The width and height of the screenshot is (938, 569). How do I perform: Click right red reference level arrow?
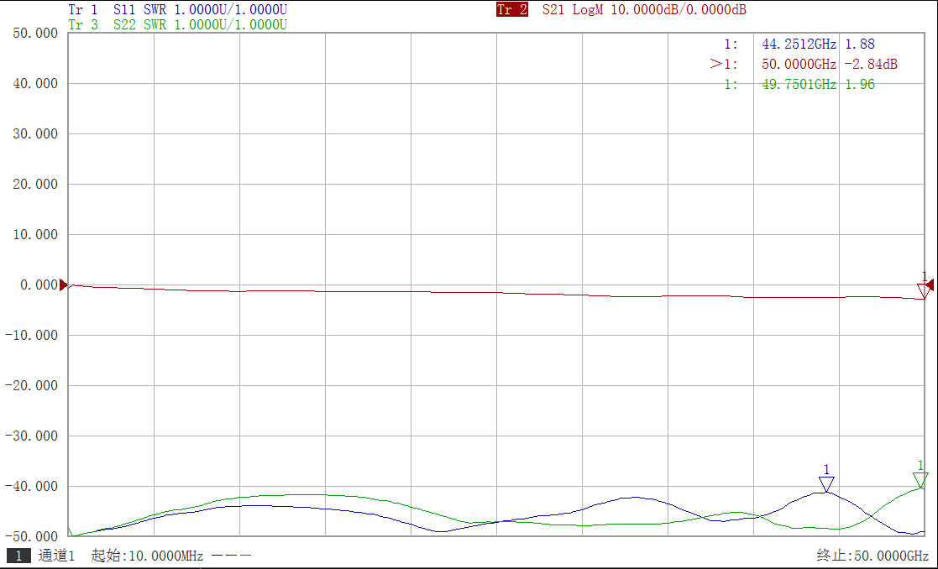(x=930, y=285)
